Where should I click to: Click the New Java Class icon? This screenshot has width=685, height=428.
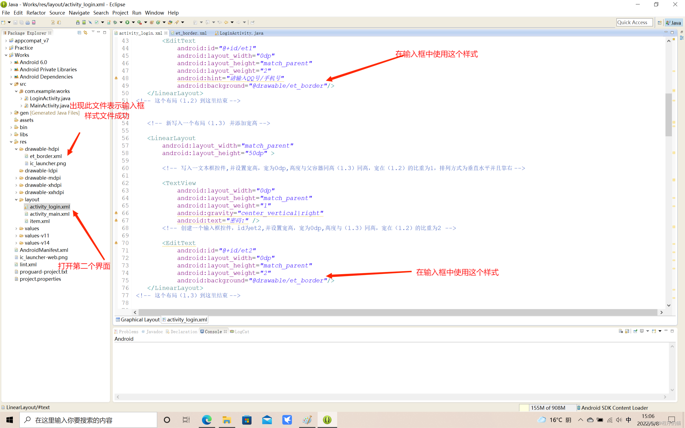coord(158,22)
